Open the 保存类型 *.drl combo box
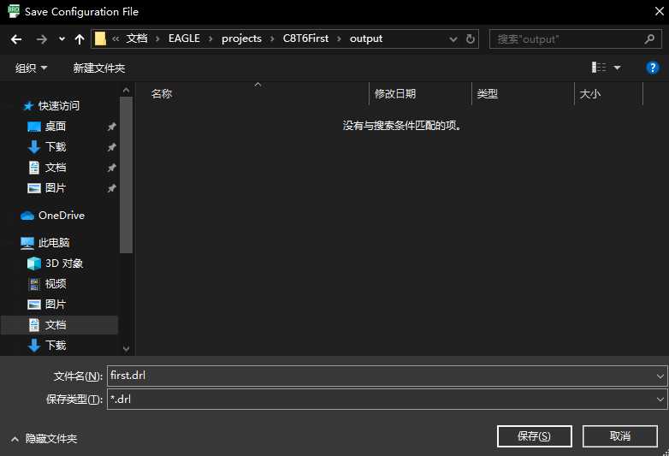669x456 pixels. click(x=387, y=399)
